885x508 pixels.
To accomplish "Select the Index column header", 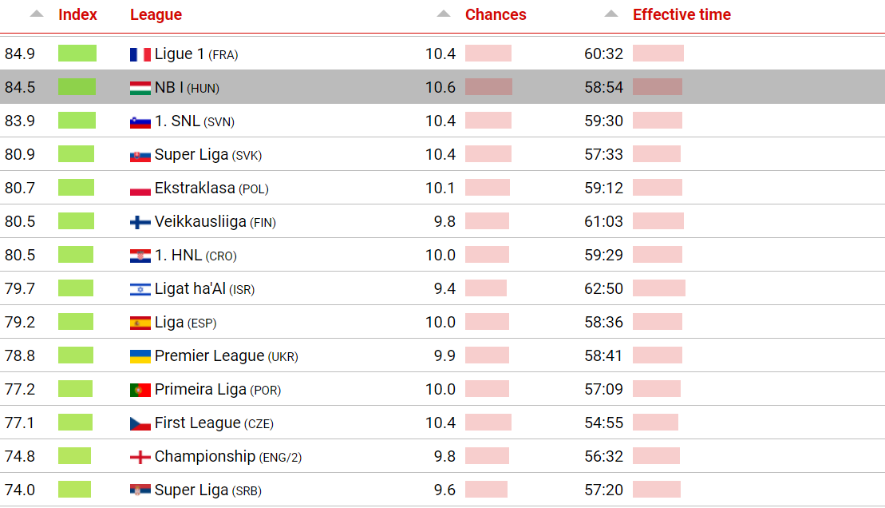I will pyautogui.click(x=77, y=14).
